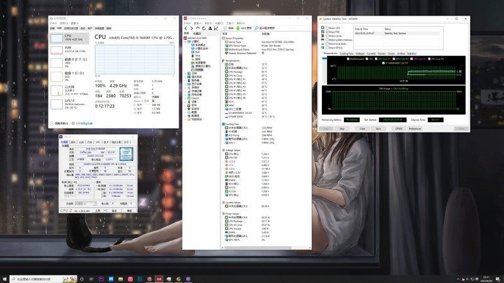Click the Stop button in stability test
The width and height of the screenshot is (504, 283).
[342, 128]
